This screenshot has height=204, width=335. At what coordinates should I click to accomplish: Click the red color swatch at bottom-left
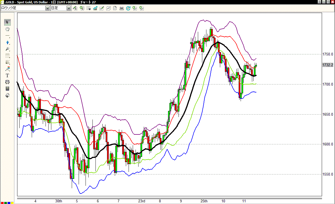click(x=2, y=203)
